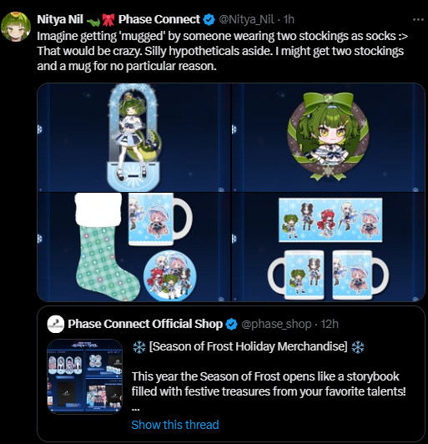Click the ribbon emoji in the display name
This screenshot has height=444, width=428.
pyautogui.click(x=108, y=20)
